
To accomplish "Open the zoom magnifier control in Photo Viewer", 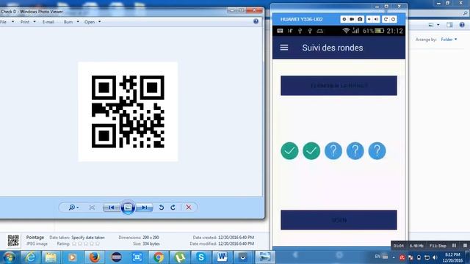I will pos(73,208).
